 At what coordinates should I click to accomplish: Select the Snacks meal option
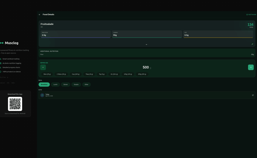76,84
